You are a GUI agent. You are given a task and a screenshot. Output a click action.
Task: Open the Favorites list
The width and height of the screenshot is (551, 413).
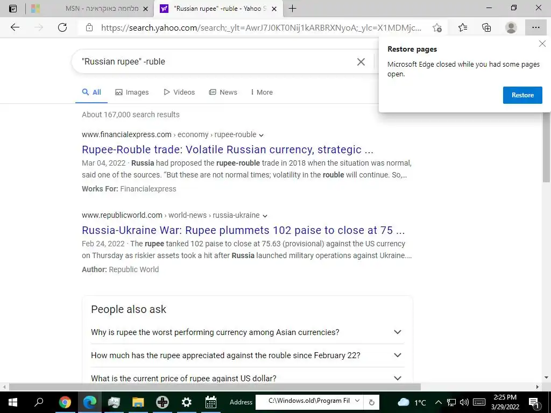[x=463, y=27]
